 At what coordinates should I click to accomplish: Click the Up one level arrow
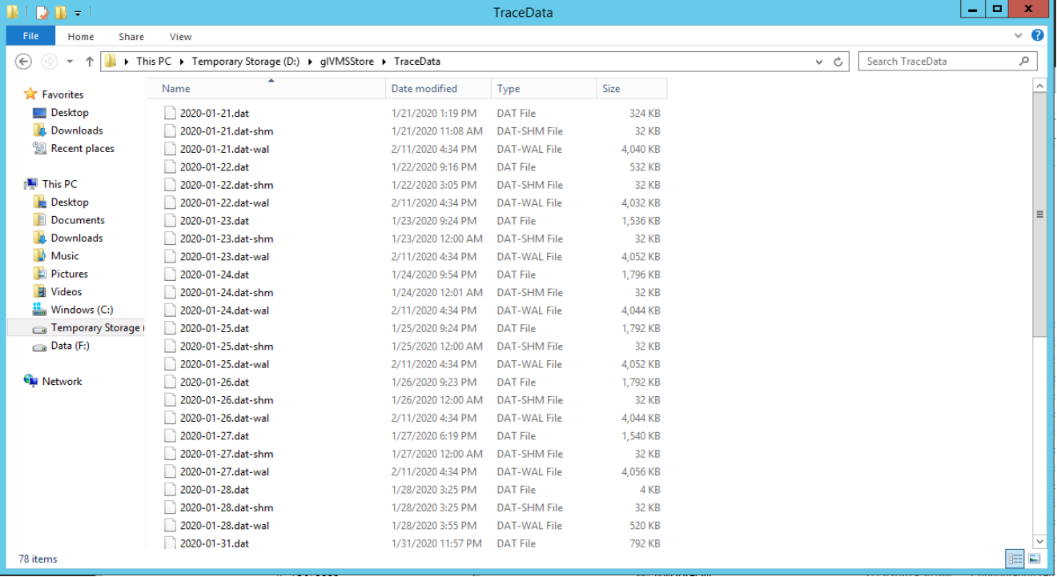90,62
